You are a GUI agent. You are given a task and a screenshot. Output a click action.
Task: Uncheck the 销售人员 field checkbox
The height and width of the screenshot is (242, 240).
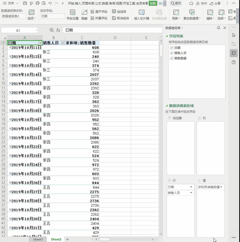point(172,53)
